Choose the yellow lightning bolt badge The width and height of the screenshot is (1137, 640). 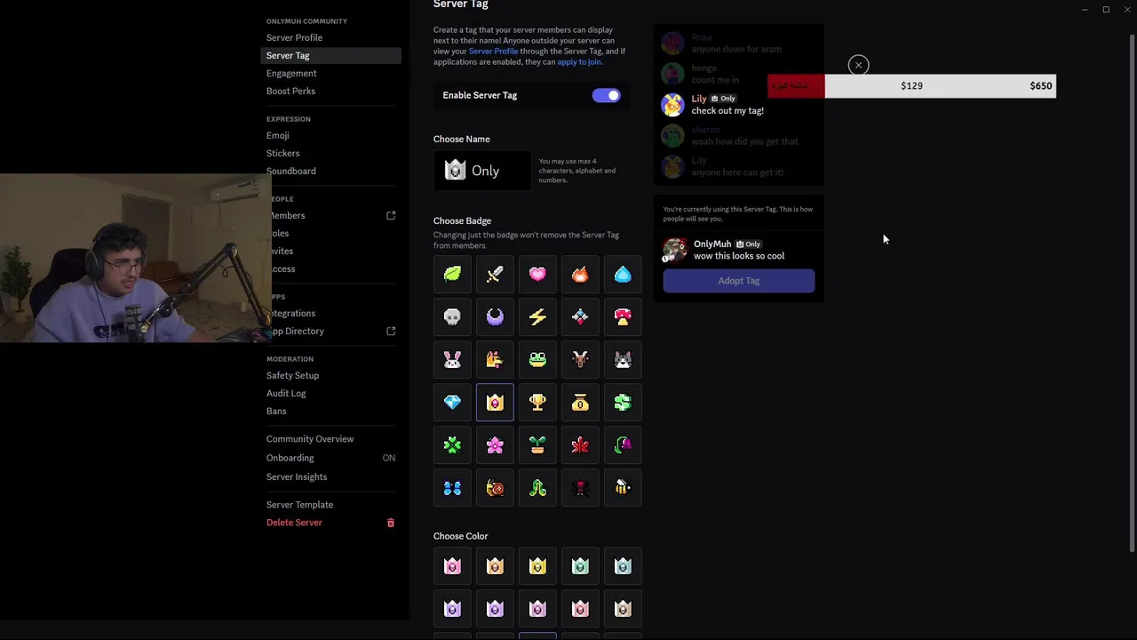537,316
